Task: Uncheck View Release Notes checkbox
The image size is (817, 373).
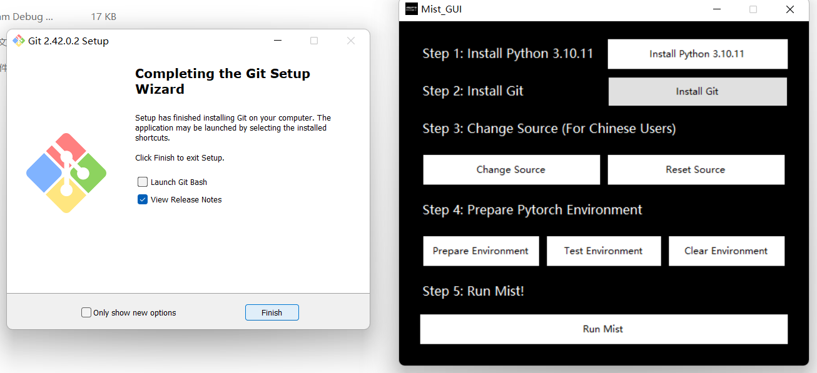Action: [x=143, y=199]
